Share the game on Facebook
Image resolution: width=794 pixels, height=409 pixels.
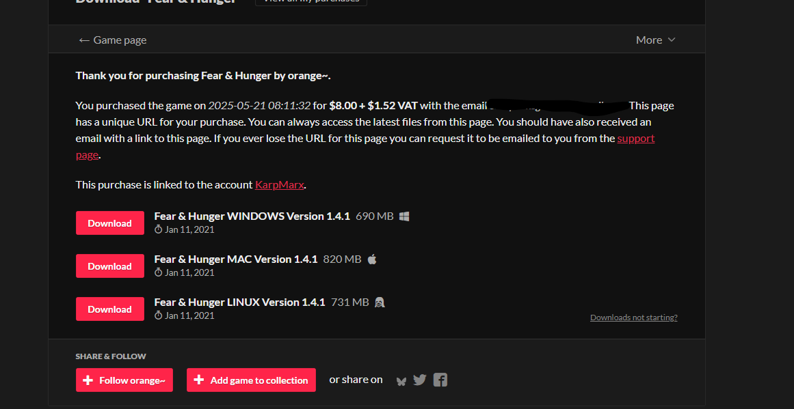click(440, 380)
